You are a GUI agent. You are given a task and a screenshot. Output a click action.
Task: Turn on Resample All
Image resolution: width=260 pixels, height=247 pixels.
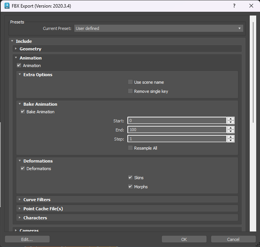130,148
